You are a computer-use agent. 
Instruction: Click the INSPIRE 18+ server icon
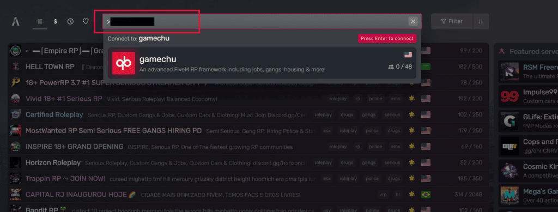[x=16, y=147]
